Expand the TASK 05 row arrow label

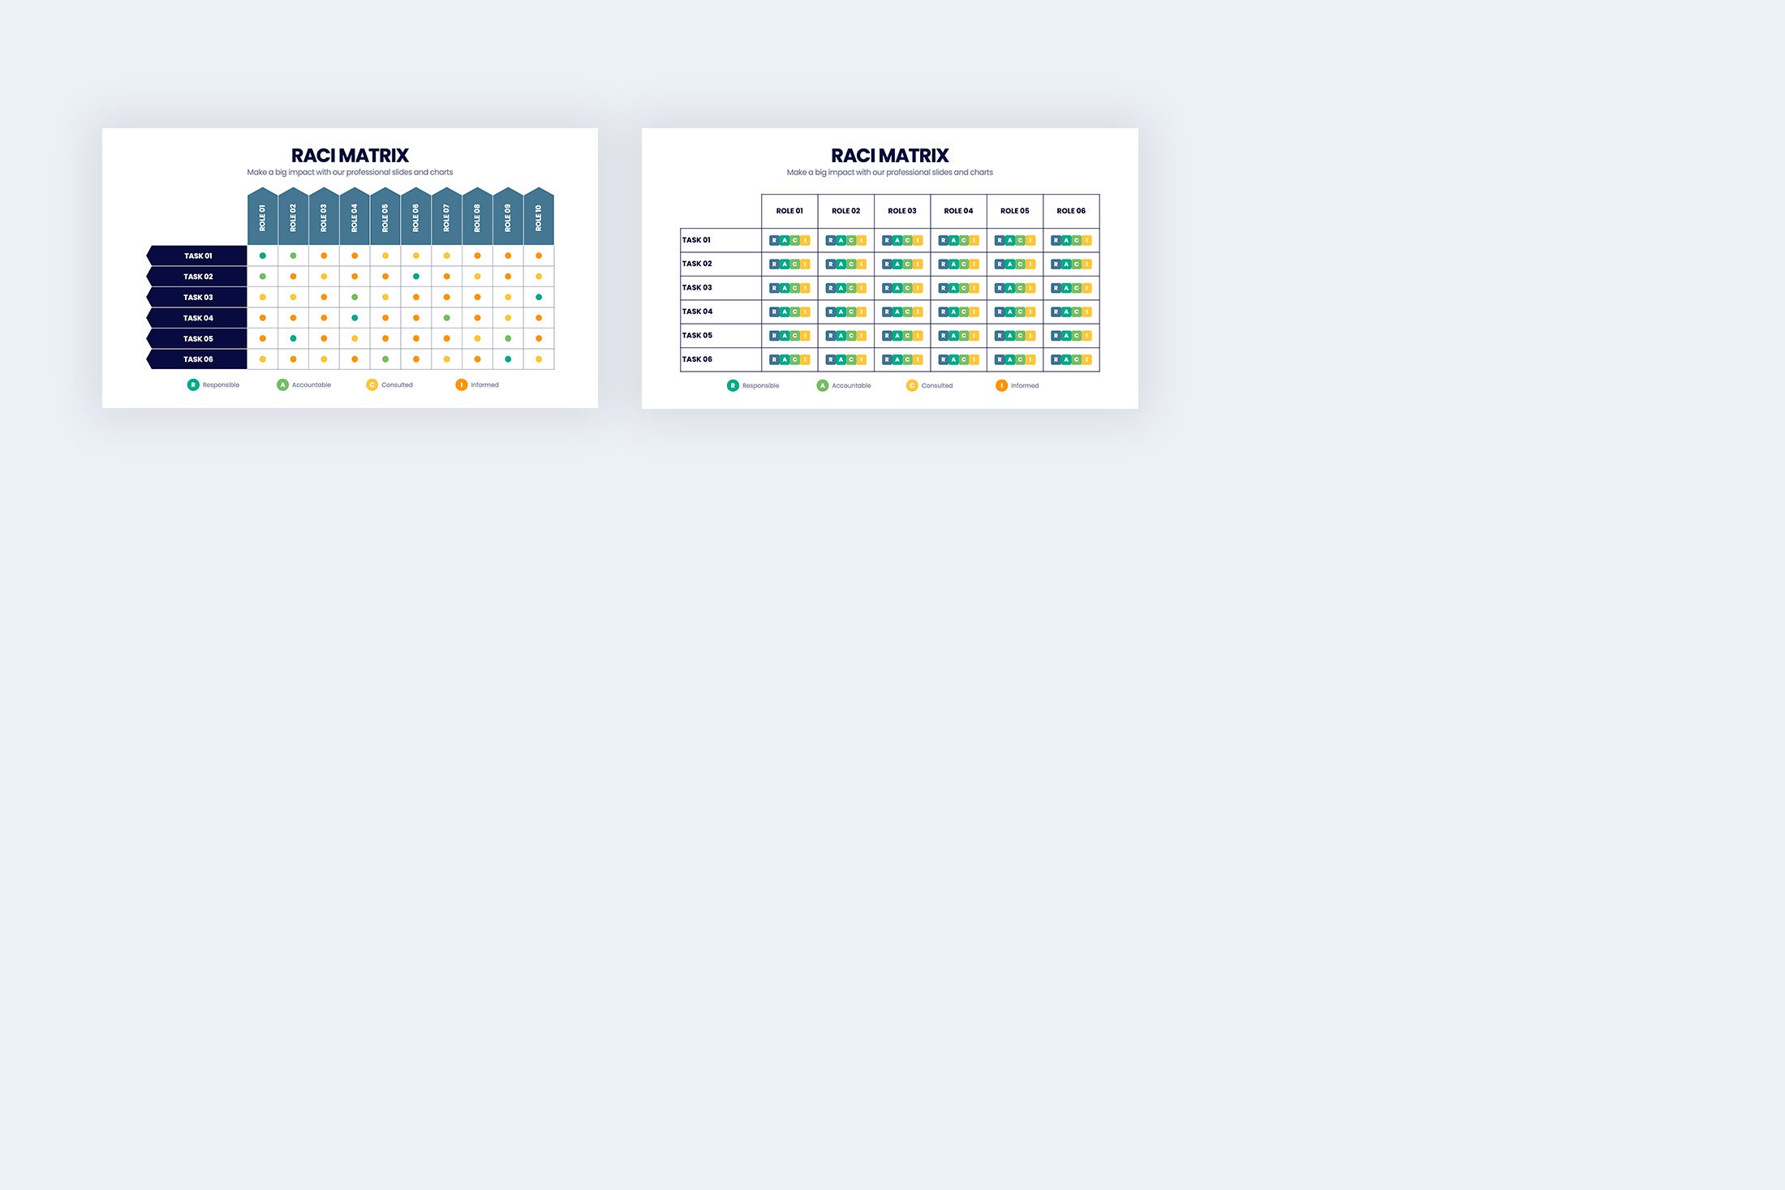[198, 337]
